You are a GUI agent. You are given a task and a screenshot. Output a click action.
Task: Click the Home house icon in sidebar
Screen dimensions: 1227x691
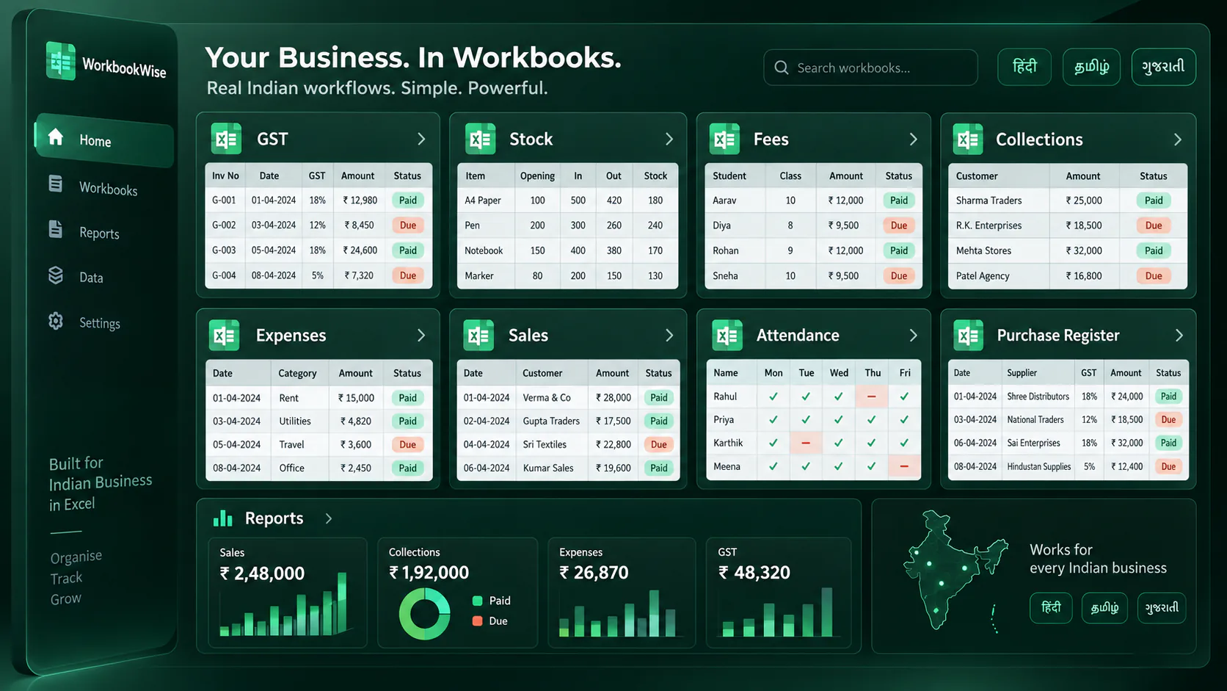(x=56, y=137)
